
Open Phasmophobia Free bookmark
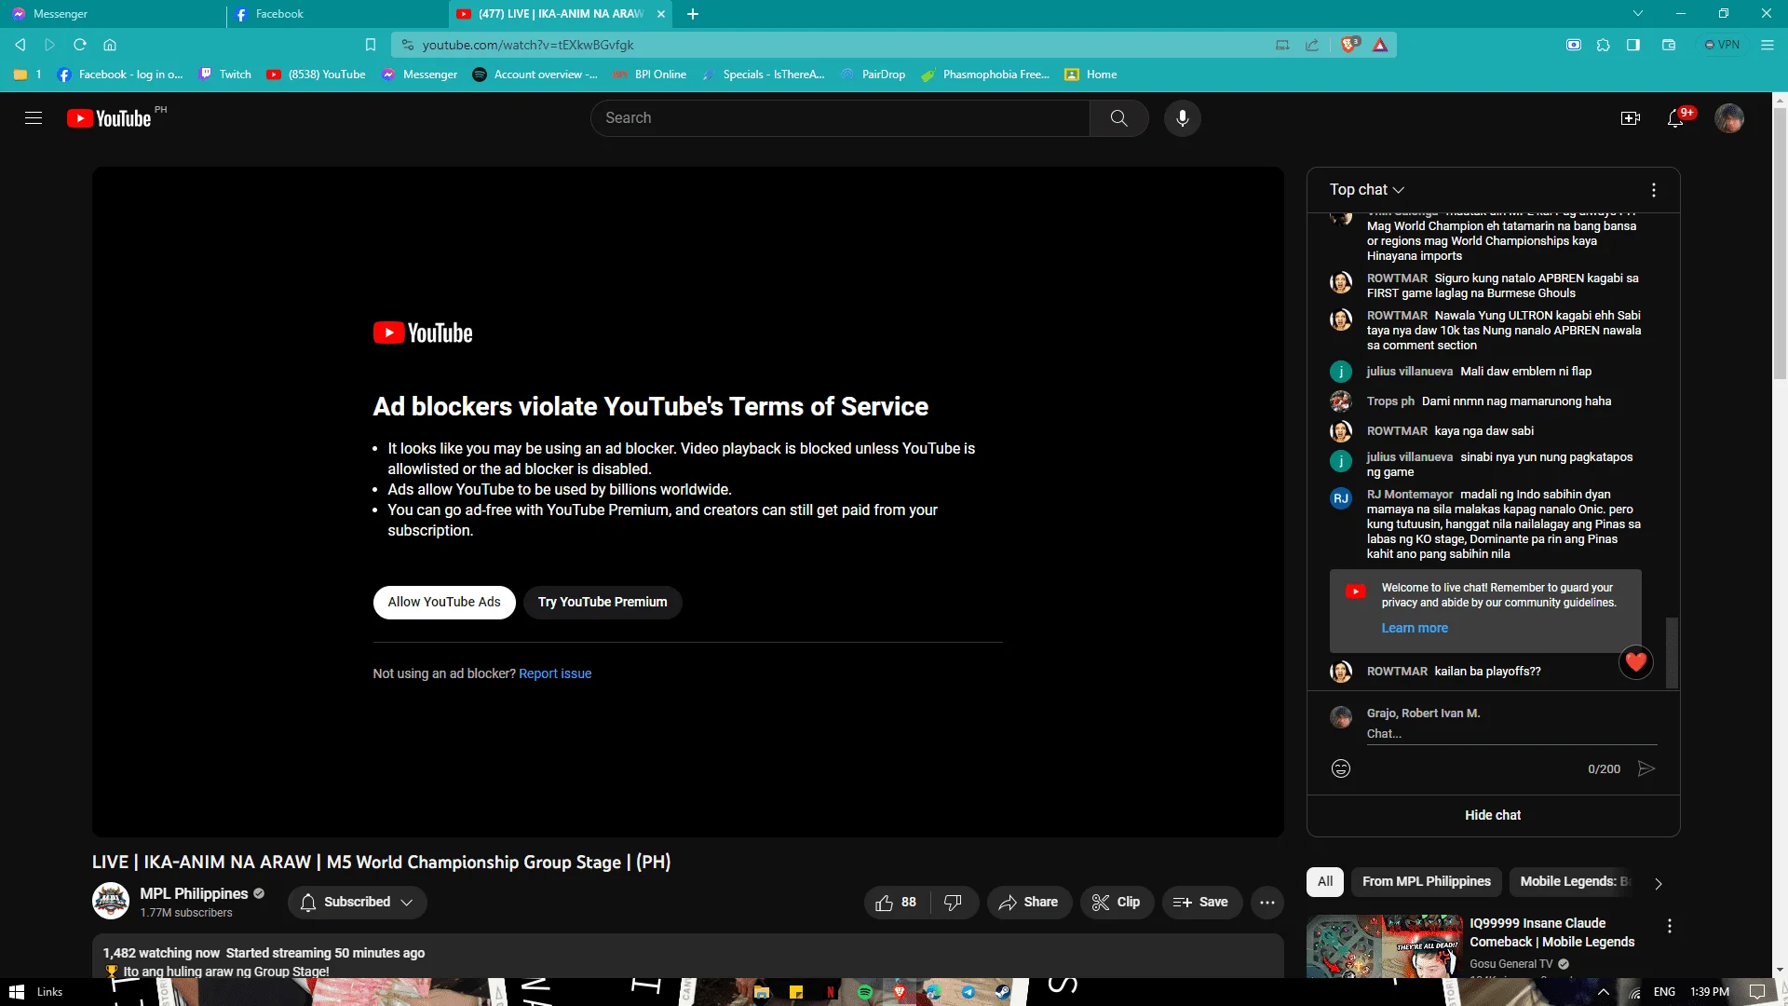(x=985, y=75)
